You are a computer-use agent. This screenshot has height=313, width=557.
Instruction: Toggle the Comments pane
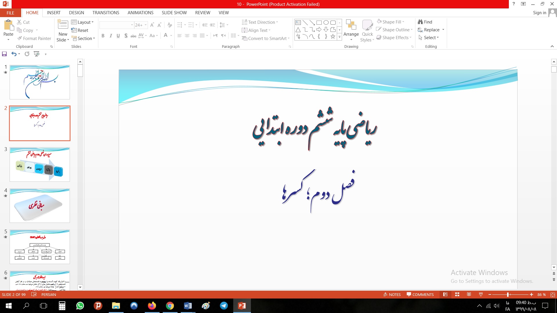pyautogui.click(x=420, y=294)
